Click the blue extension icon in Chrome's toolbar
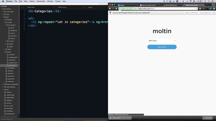216x121 pixels. tap(211, 8)
